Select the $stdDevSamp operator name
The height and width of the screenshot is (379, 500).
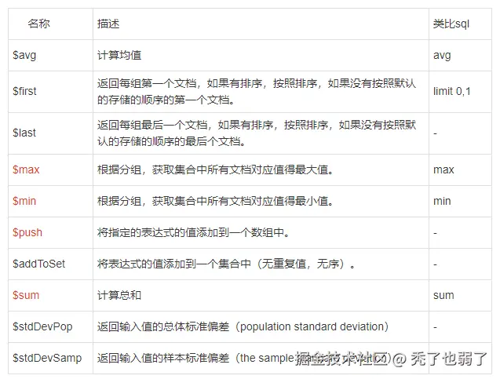[47, 358]
